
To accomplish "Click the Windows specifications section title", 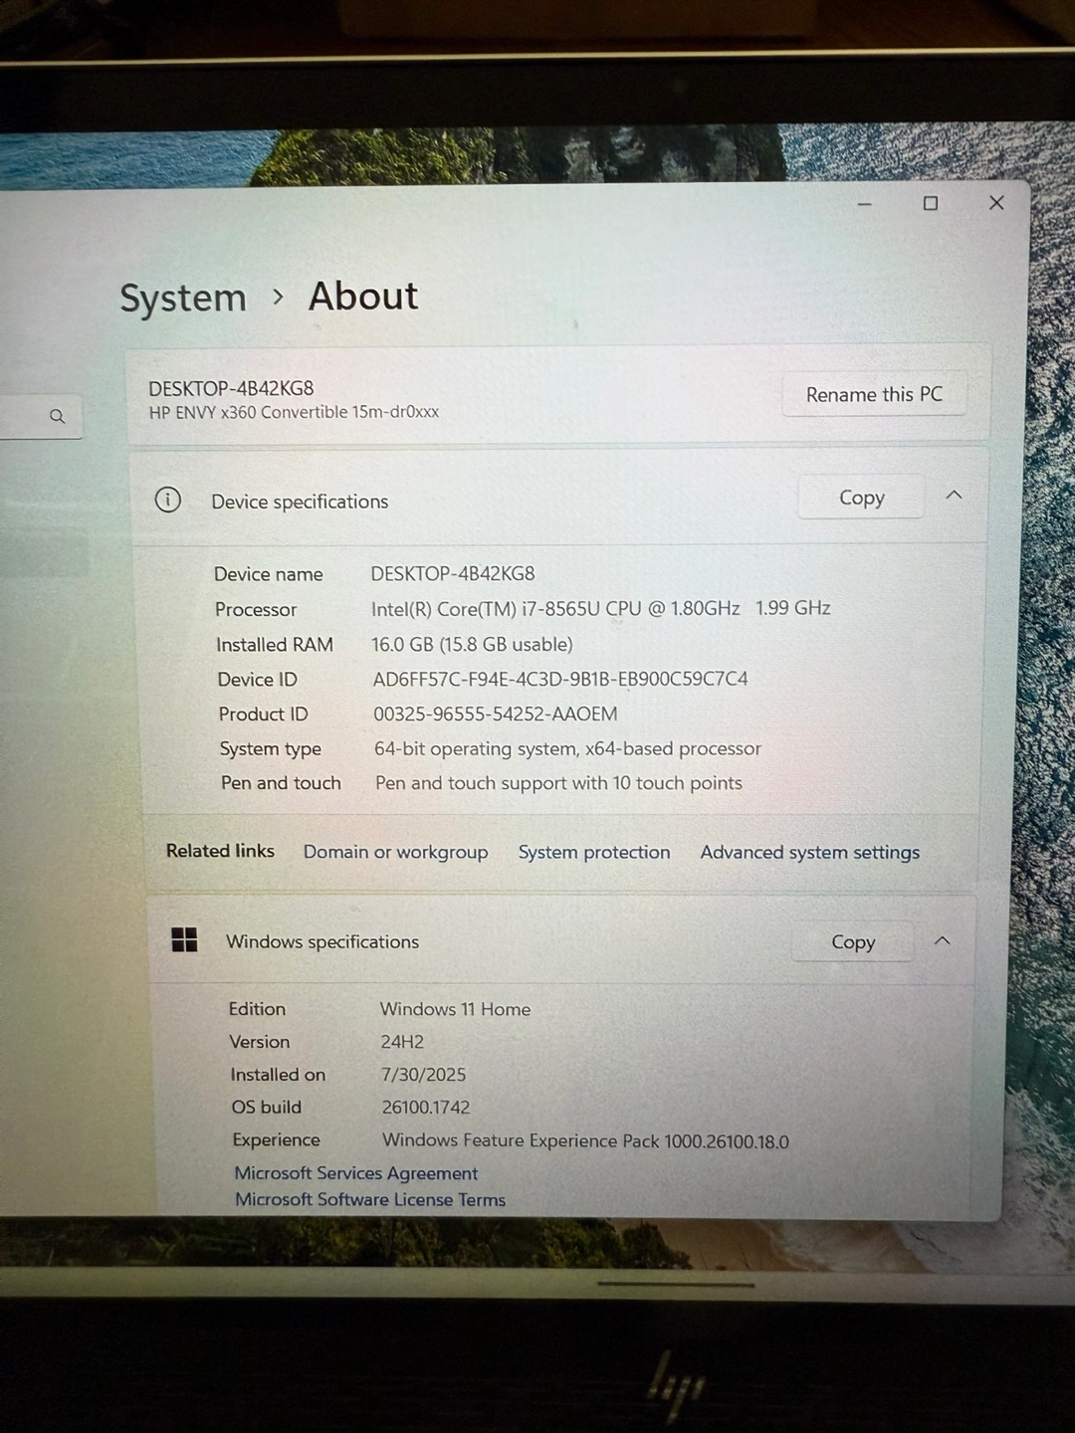I will click(x=322, y=941).
